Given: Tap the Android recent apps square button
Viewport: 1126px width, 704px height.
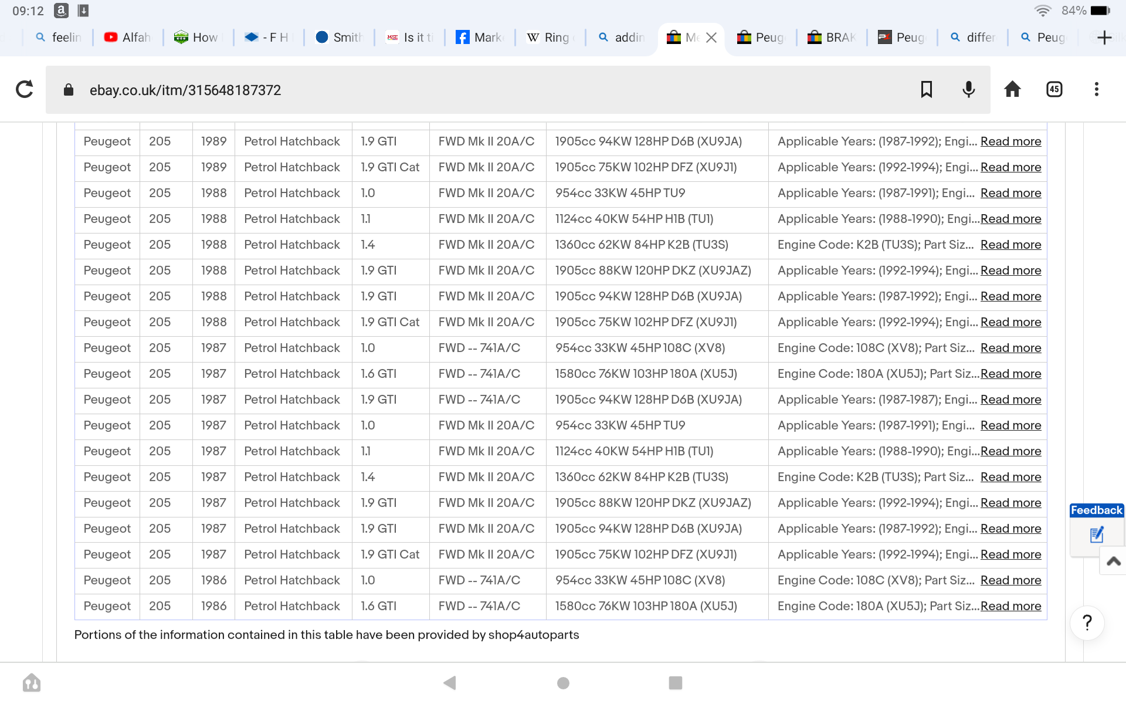Looking at the screenshot, I should [676, 682].
